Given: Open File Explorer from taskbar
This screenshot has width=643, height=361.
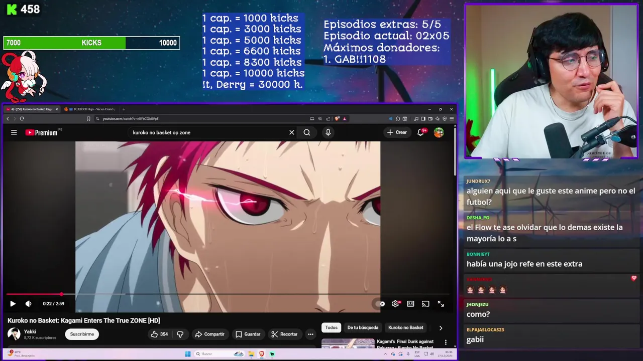Looking at the screenshot, I should [x=251, y=354].
